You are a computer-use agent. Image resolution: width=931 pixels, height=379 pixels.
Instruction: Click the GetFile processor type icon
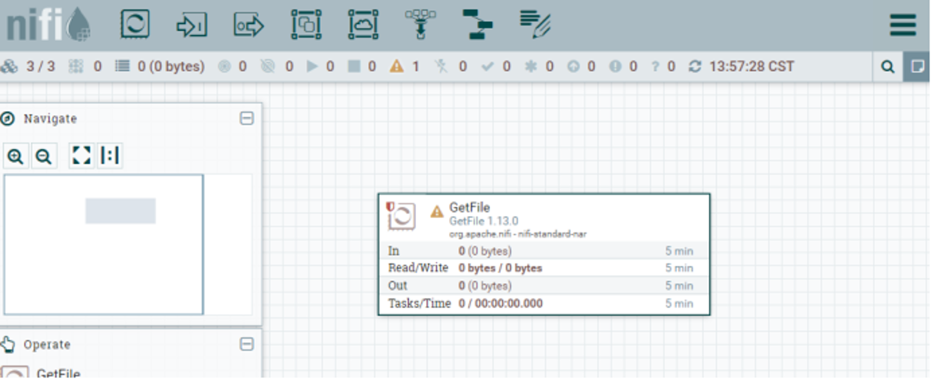(x=401, y=216)
